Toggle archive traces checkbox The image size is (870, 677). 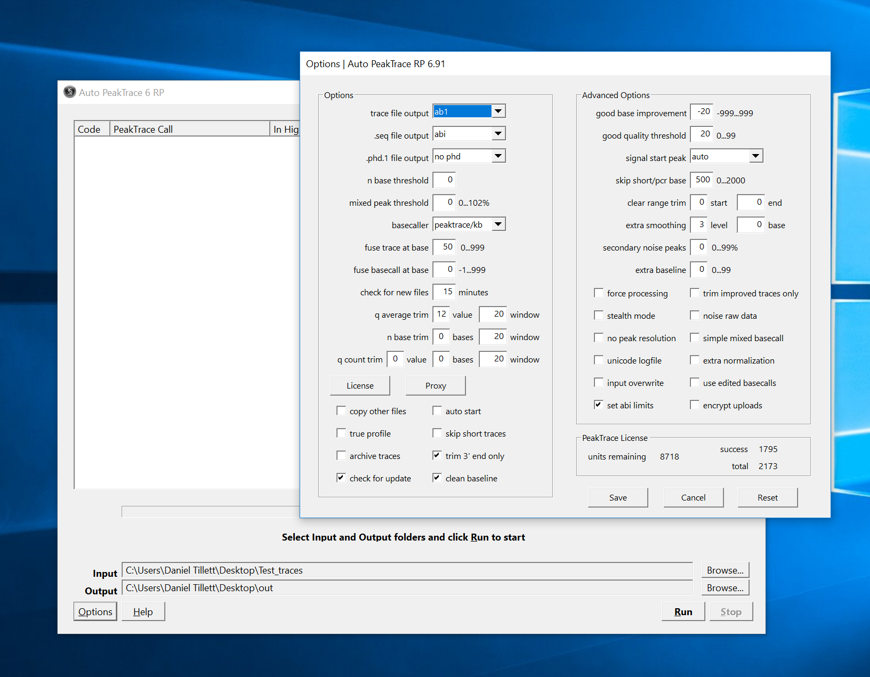(341, 456)
